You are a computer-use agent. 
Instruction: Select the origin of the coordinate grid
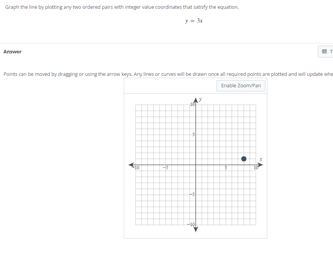coord(196,165)
